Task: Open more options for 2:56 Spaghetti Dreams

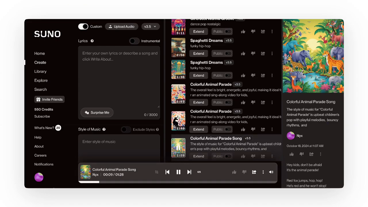Action: click(x=272, y=53)
